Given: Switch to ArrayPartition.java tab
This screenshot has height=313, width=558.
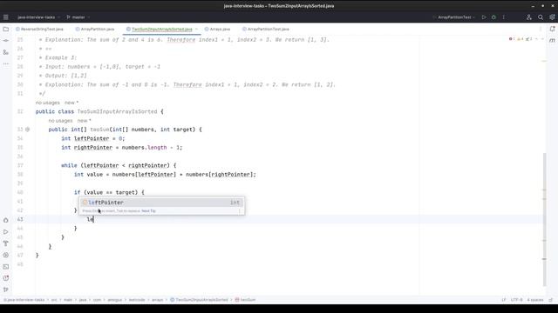Looking at the screenshot, I should (95, 29).
